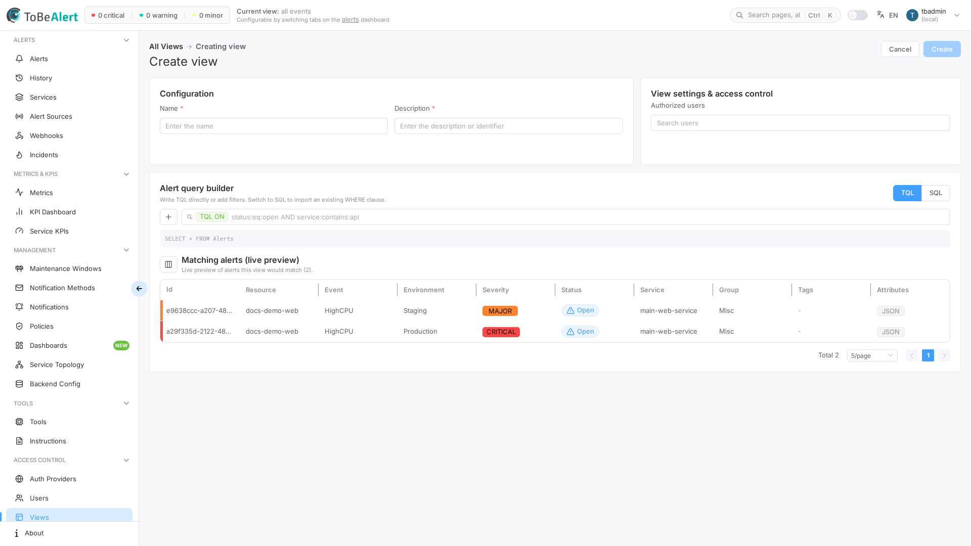Follow the alerts dashboard link
Screen dimensions: 971x546
point(350,20)
